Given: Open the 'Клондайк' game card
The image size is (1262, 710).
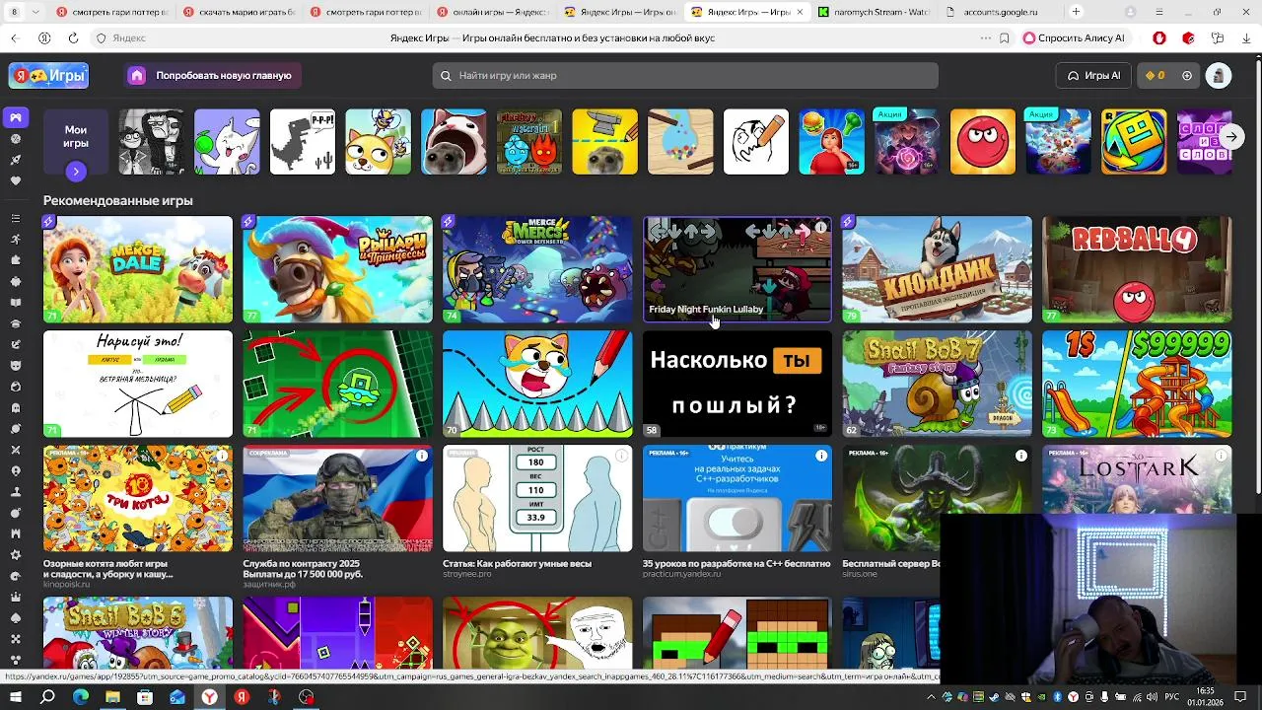Looking at the screenshot, I should pos(937,269).
